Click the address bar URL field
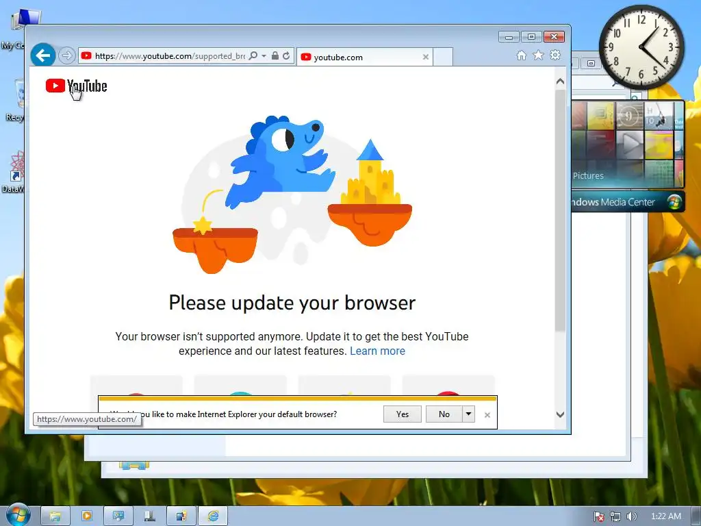Image resolution: width=701 pixels, height=526 pixels. [x=170, y=56]
